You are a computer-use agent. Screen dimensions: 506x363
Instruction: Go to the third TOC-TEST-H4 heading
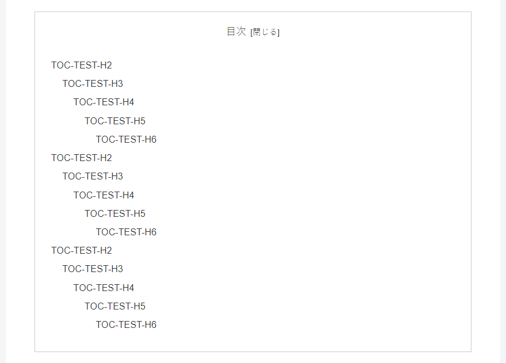point(103,288)
